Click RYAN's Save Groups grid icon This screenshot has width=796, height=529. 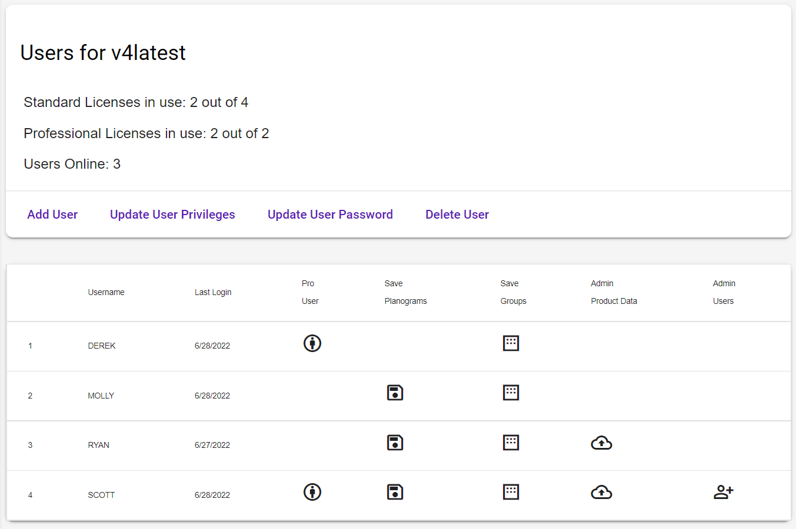click(x=511, y=443)
